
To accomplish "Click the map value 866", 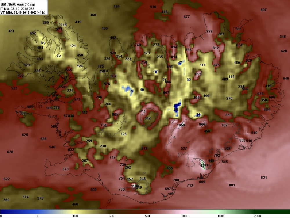I will pyautogui.click(x=202, y=124).
